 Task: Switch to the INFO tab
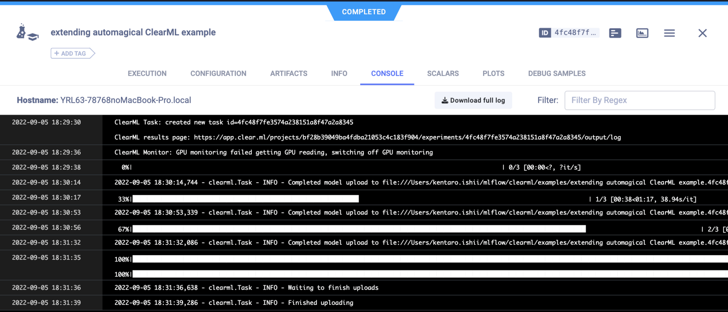339,73
